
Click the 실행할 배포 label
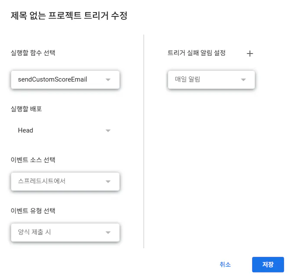[x=26, y=109]
